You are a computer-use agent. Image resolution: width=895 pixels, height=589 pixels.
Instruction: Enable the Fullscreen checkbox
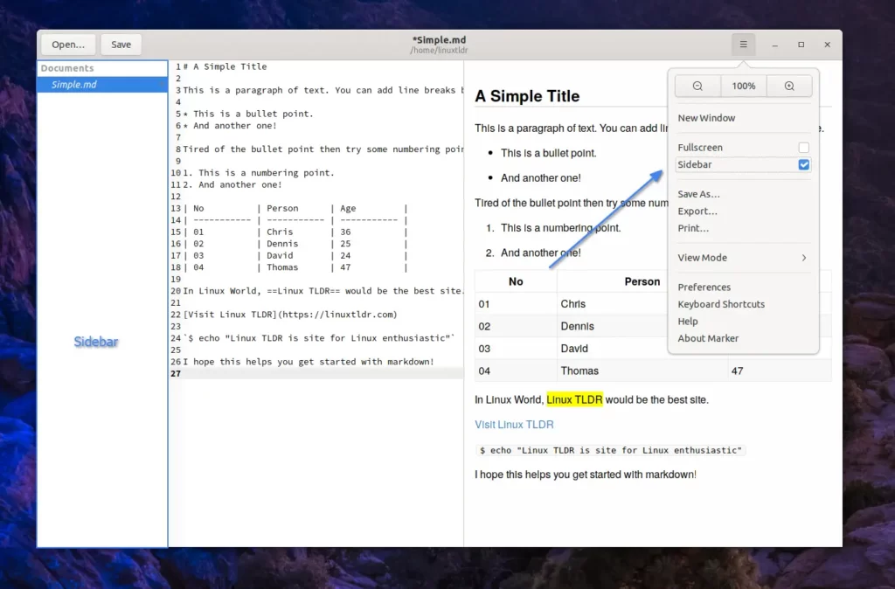tap(804, 148)
